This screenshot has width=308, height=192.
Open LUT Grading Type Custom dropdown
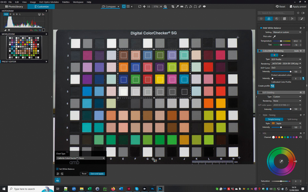(x=287, y=96)
